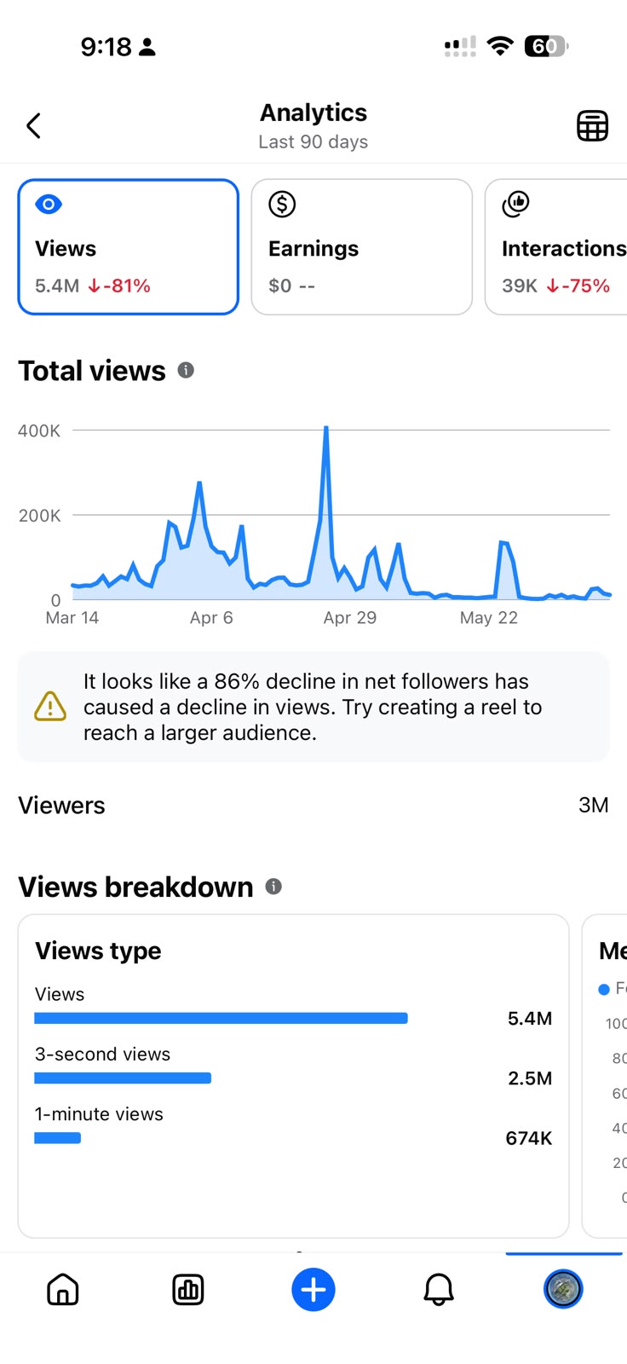Open the table view icon in header

(592, 126)
